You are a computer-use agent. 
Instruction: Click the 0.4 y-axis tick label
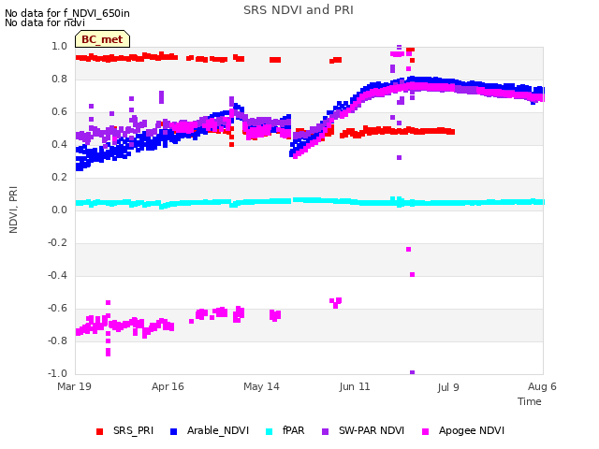coord(59,144)
